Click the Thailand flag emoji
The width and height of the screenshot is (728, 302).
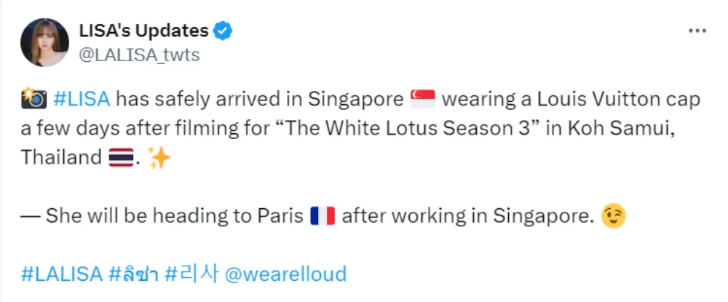coord(120,158)
